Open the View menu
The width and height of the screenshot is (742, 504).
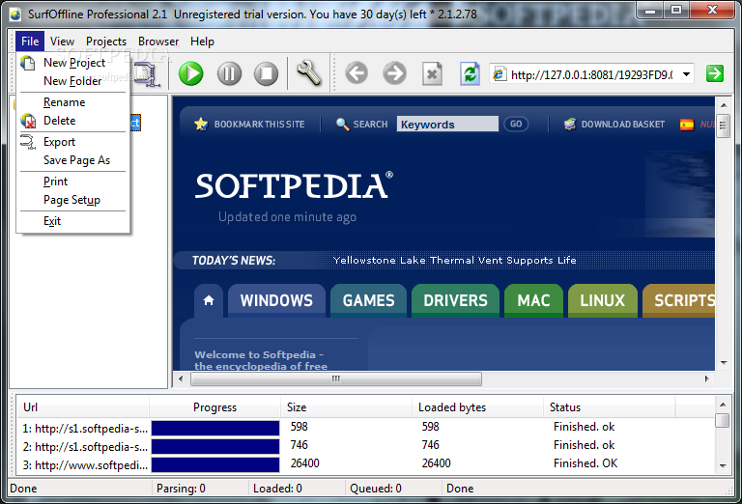click(x=62, y=42)
